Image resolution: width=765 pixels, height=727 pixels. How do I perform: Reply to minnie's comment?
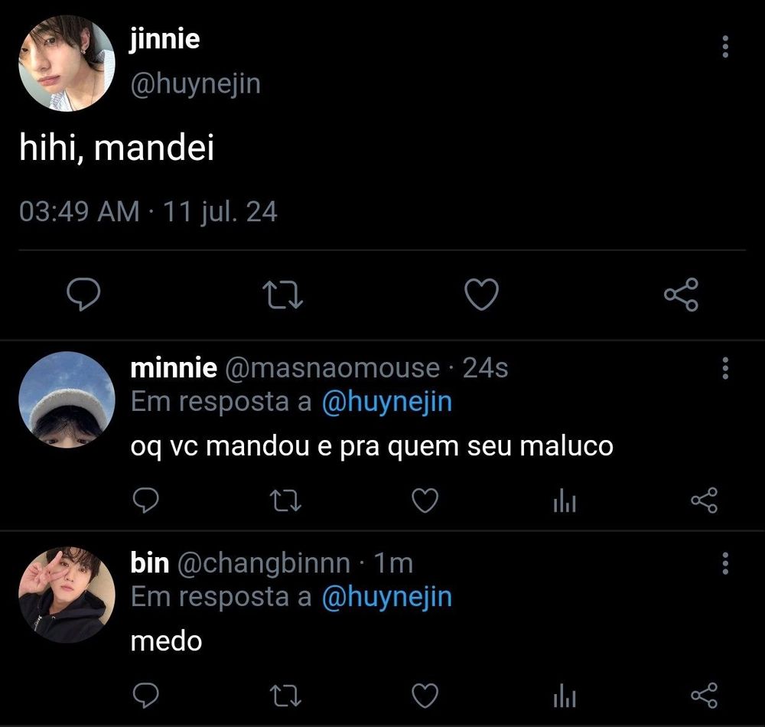[x=146, y=500]
